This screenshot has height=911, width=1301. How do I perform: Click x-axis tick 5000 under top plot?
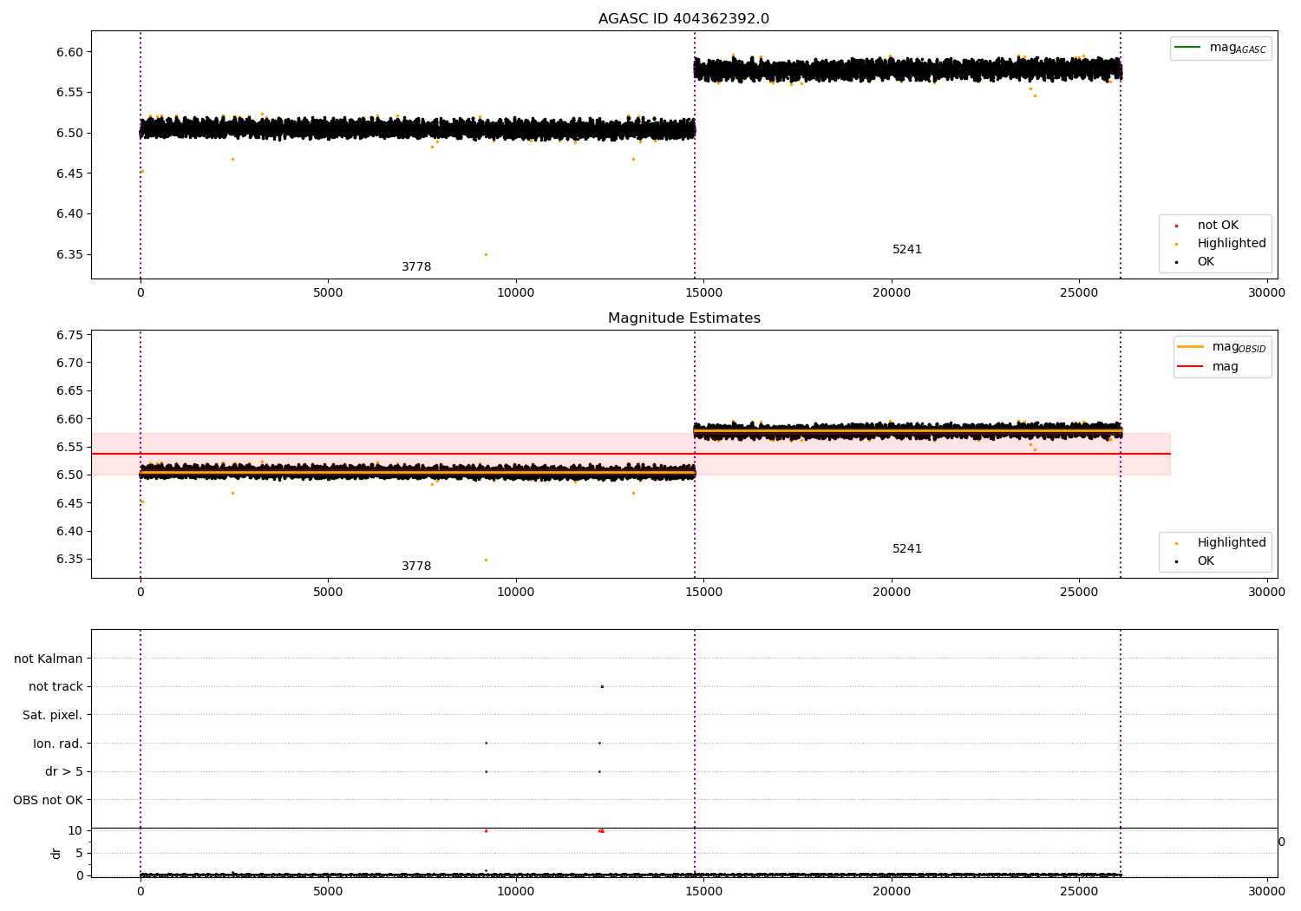point(328,293)
